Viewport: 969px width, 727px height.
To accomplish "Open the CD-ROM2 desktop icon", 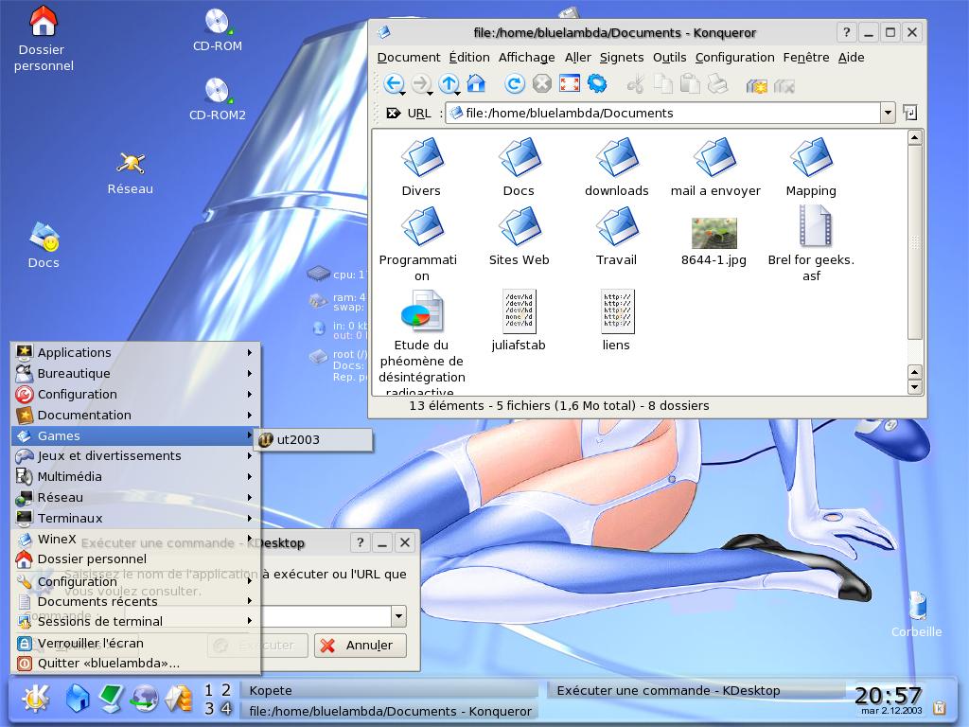I will 218,98.
